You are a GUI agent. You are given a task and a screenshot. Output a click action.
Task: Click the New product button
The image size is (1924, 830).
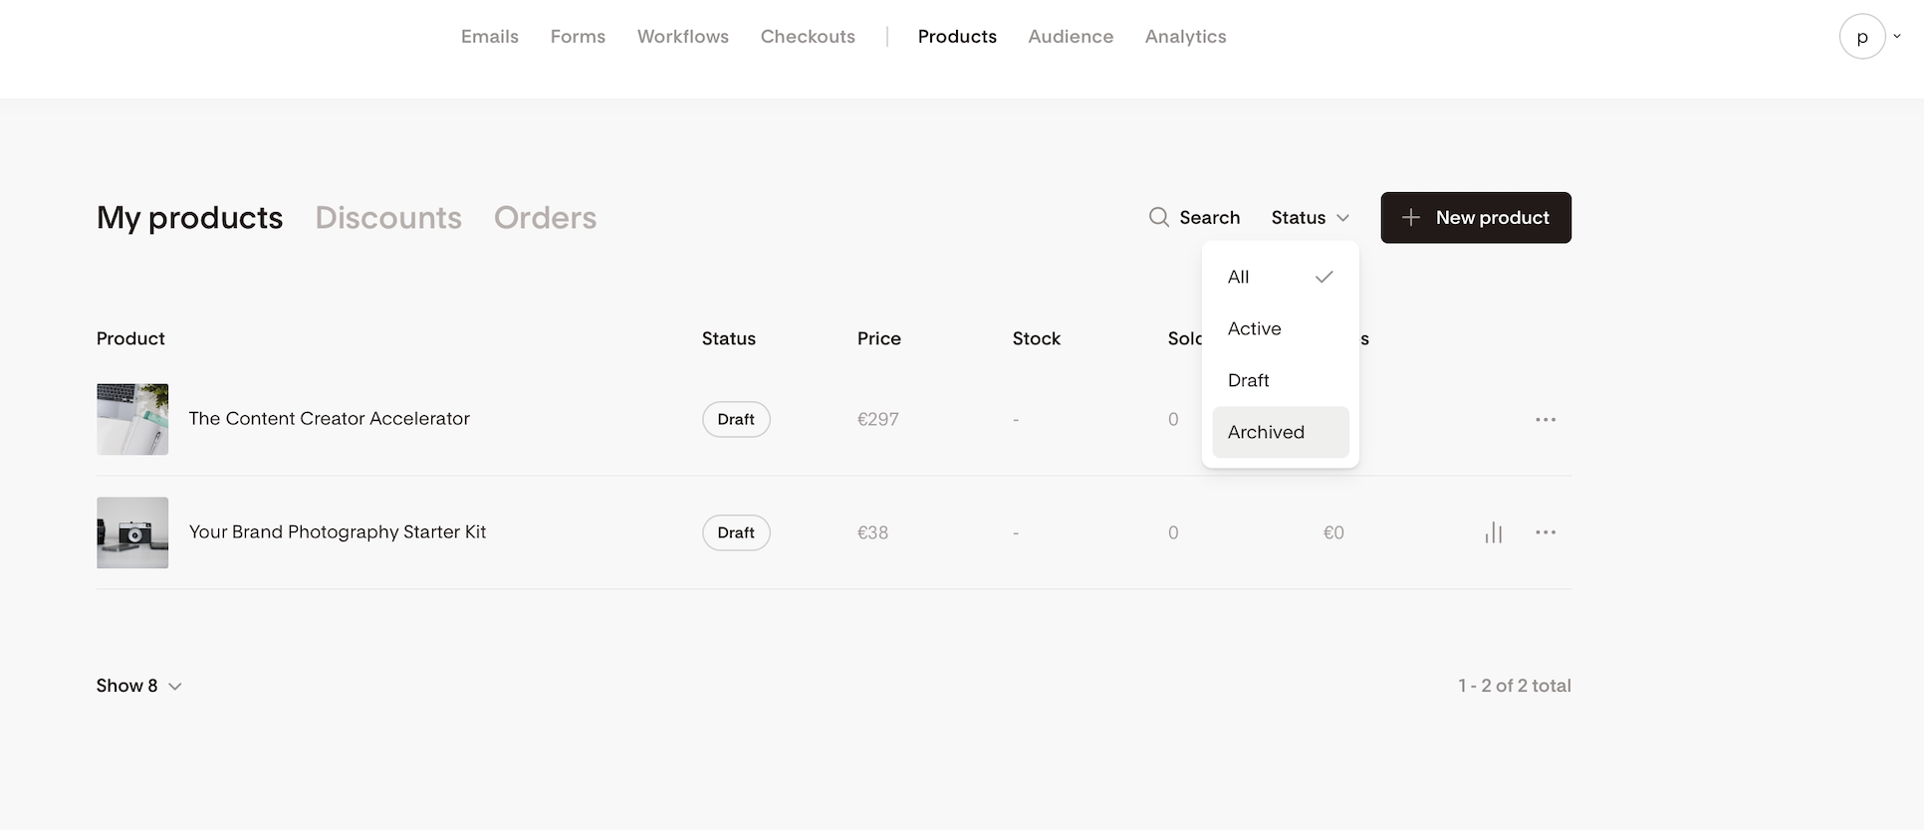1475,217
